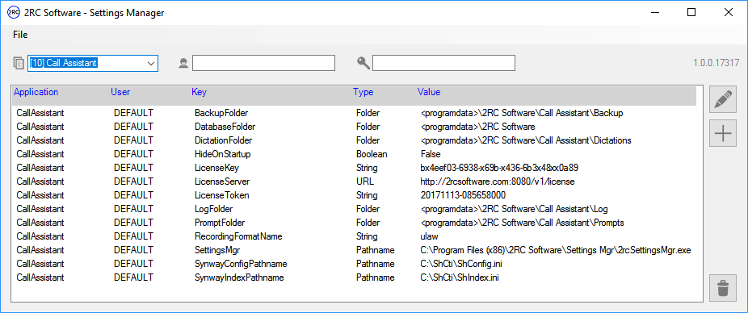748x313 pixels.
Task: Sort by the Type column header
Action: (363, 92)
